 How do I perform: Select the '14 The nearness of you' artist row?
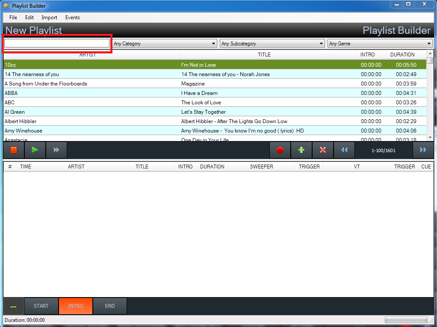click(x=215, y=74)
